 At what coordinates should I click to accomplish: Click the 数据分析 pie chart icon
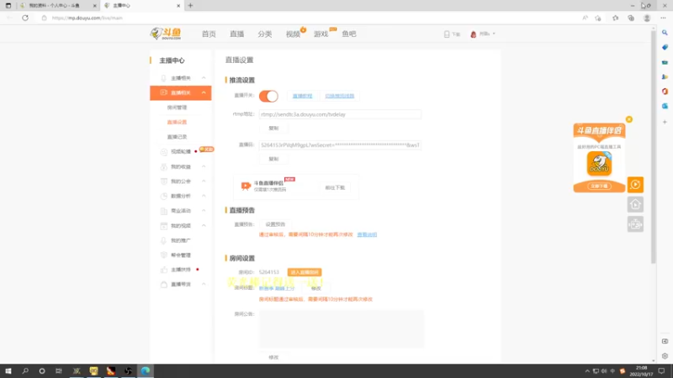[x=163, y=196]
